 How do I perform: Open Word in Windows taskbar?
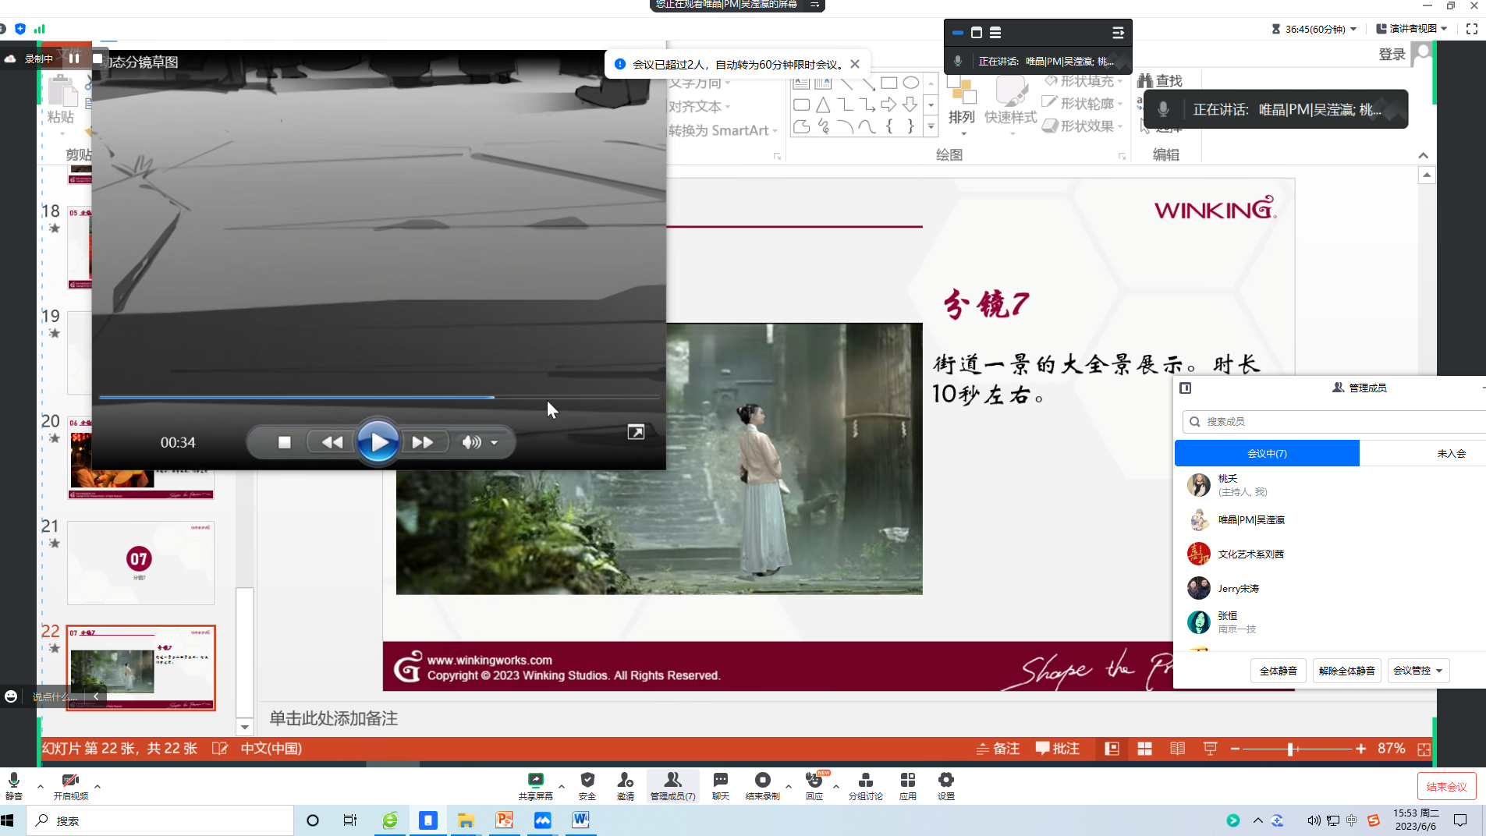pos(580,820)
